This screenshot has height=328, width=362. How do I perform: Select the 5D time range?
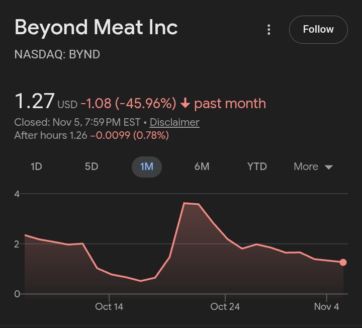(x=92, y=167)
